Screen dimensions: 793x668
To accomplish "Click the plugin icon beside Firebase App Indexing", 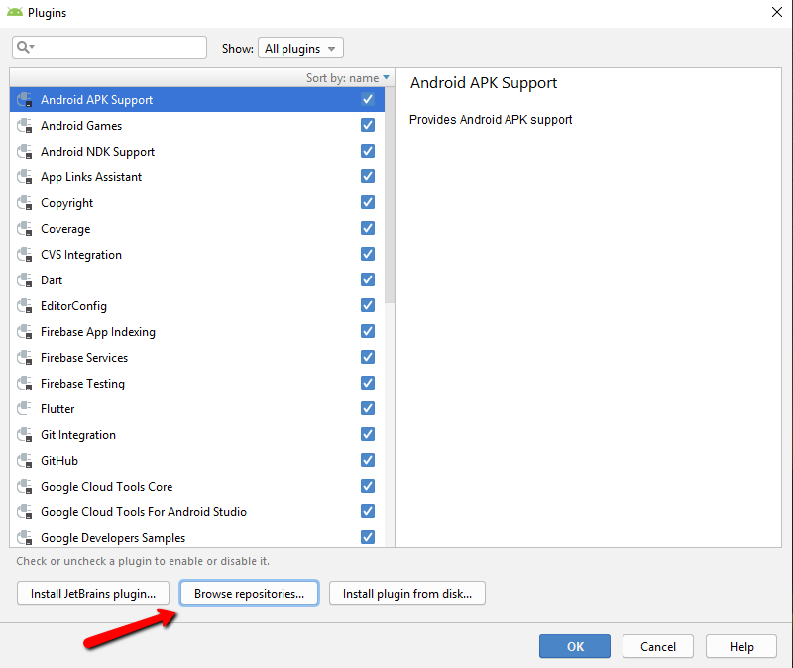I will pos(24,332).
